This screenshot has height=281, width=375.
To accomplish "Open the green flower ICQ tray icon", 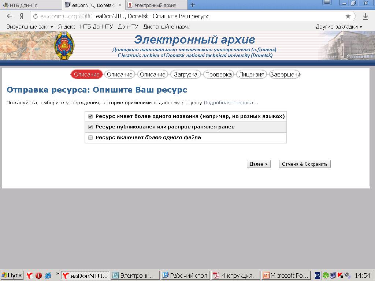I will click(325, 276).
